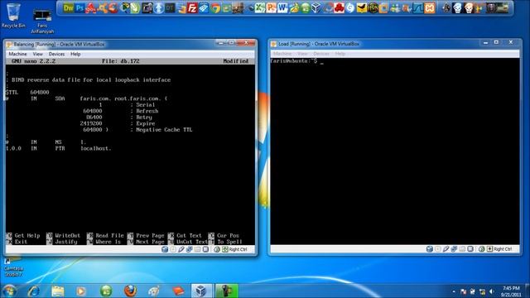Image resolution: width=530 pixels, height=298 pixels.
Task: Click 'File: db.172' in nano header
Action: click(x=121, y=61)
